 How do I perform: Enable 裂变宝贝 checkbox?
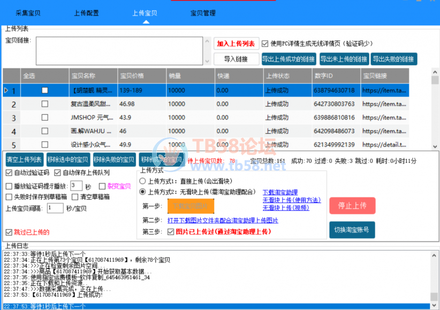[x=102, y=187]
